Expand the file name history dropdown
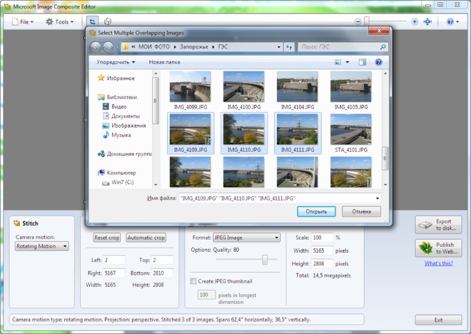The height and width of the screenshot is (334, 471). (377, 198)
